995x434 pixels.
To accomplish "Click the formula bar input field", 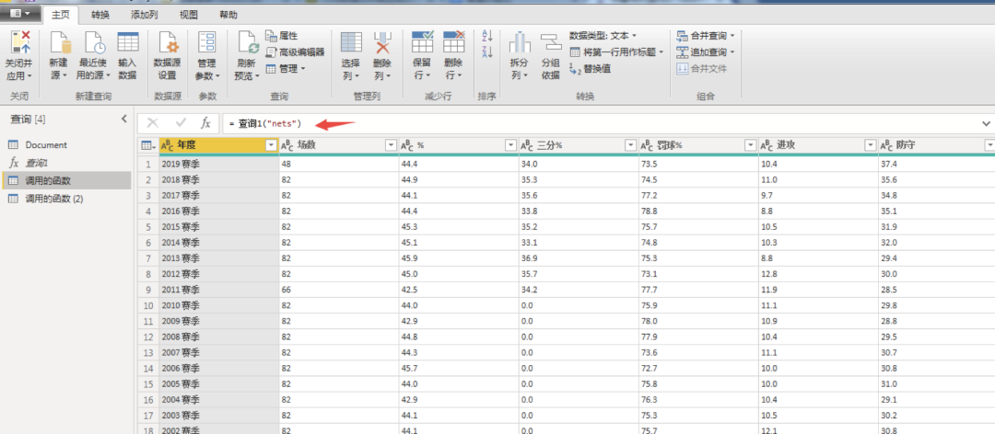I will 599,123.
